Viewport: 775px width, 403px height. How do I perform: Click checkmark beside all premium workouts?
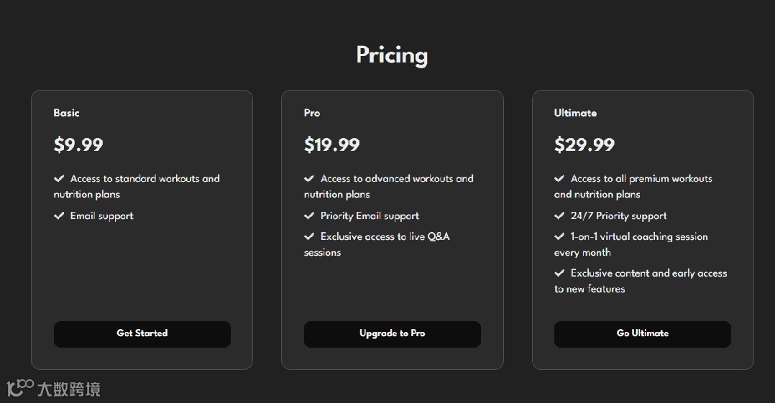[x=559, y=179]
